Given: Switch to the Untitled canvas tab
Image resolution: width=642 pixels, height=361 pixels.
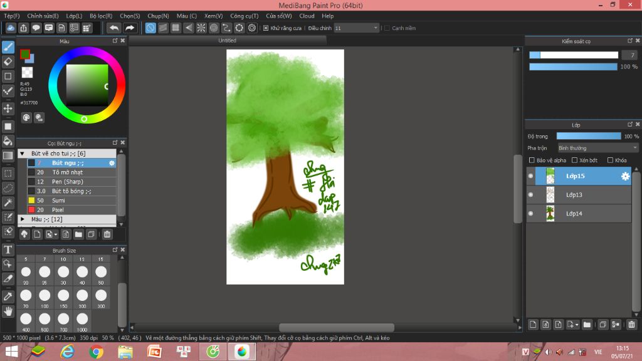Looking at the screenshot, I should click(227, 41).
